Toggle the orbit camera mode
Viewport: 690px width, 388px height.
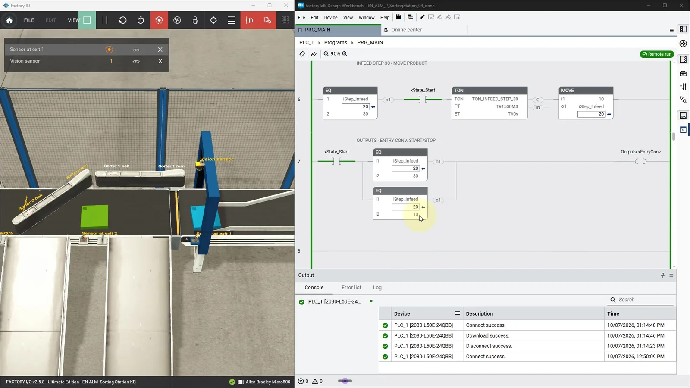[159, 20]
